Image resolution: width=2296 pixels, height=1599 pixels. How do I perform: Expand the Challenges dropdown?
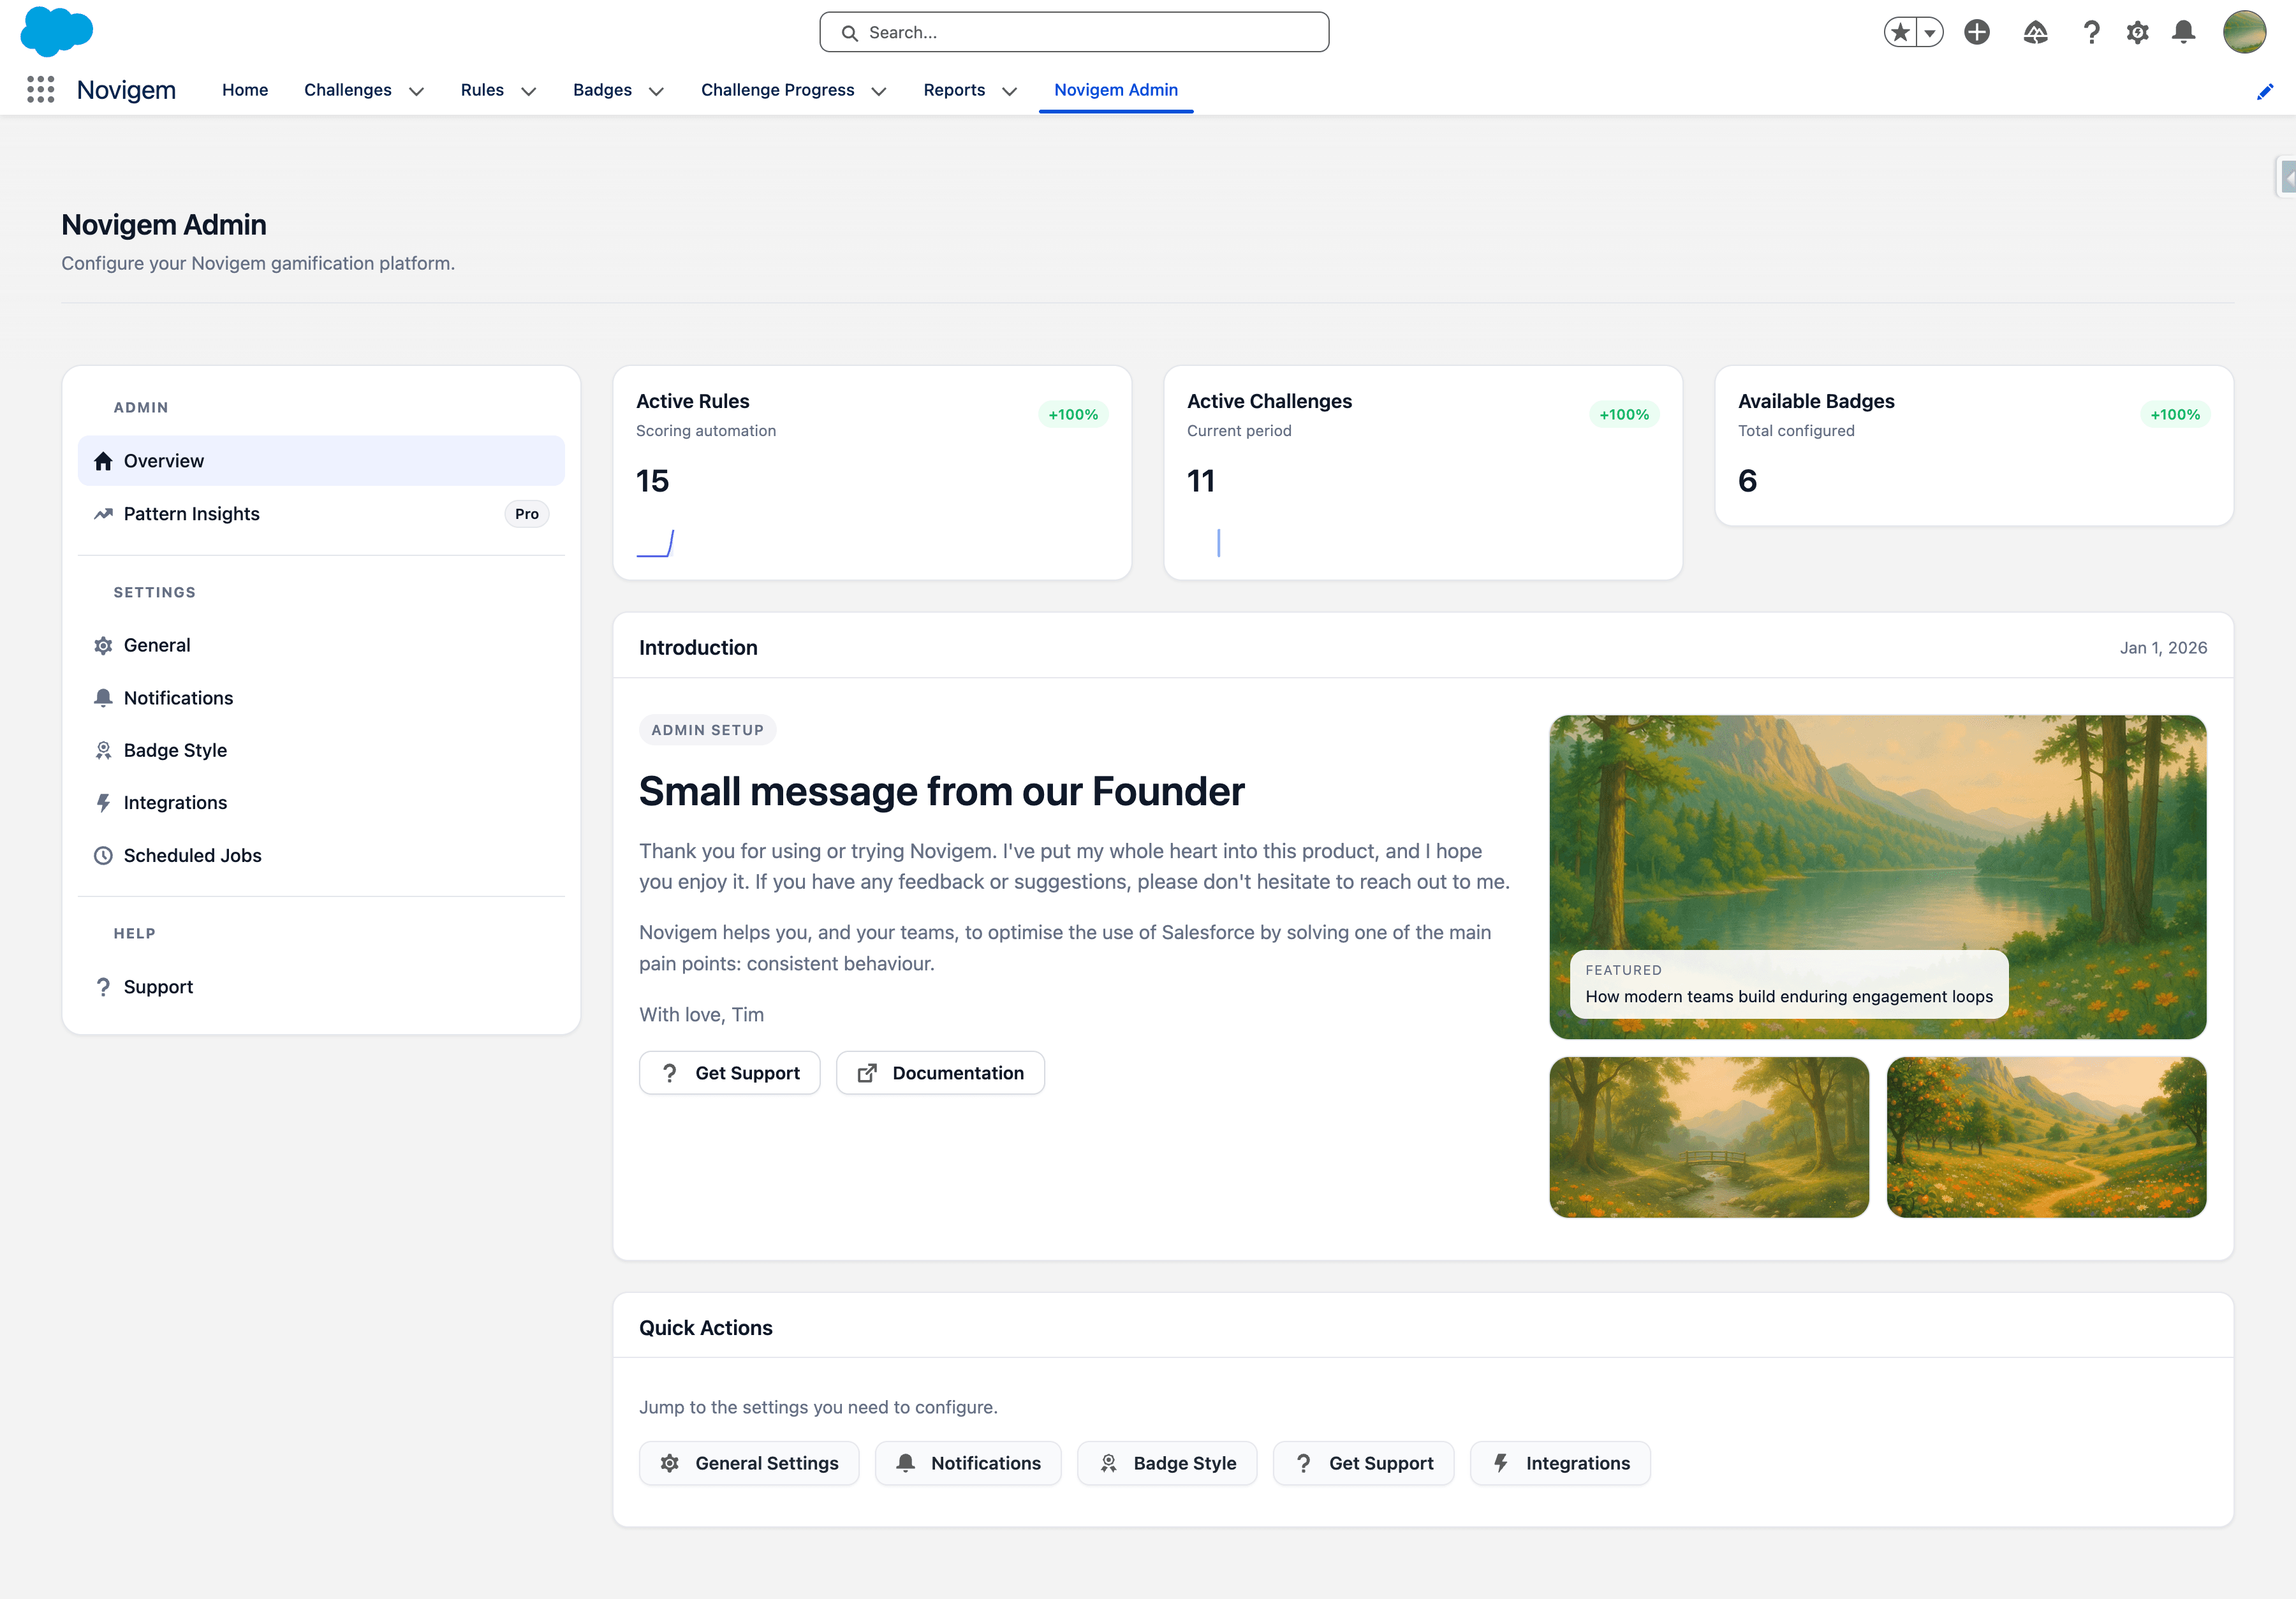point(417,91)
